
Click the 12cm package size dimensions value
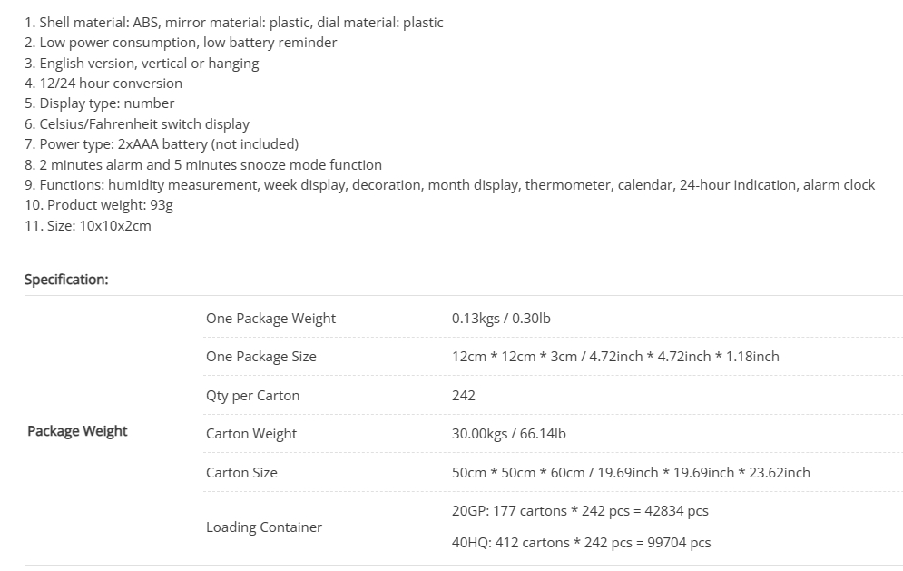pyautogui.click(x=615, y=357)
